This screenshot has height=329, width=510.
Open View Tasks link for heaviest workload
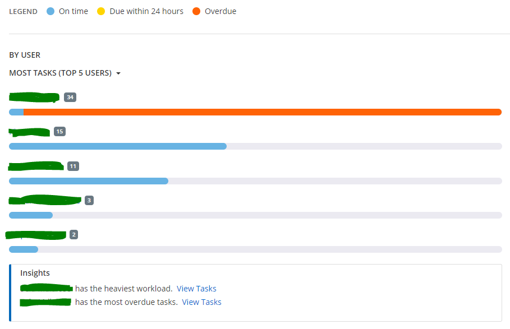[x=196, y=289]
